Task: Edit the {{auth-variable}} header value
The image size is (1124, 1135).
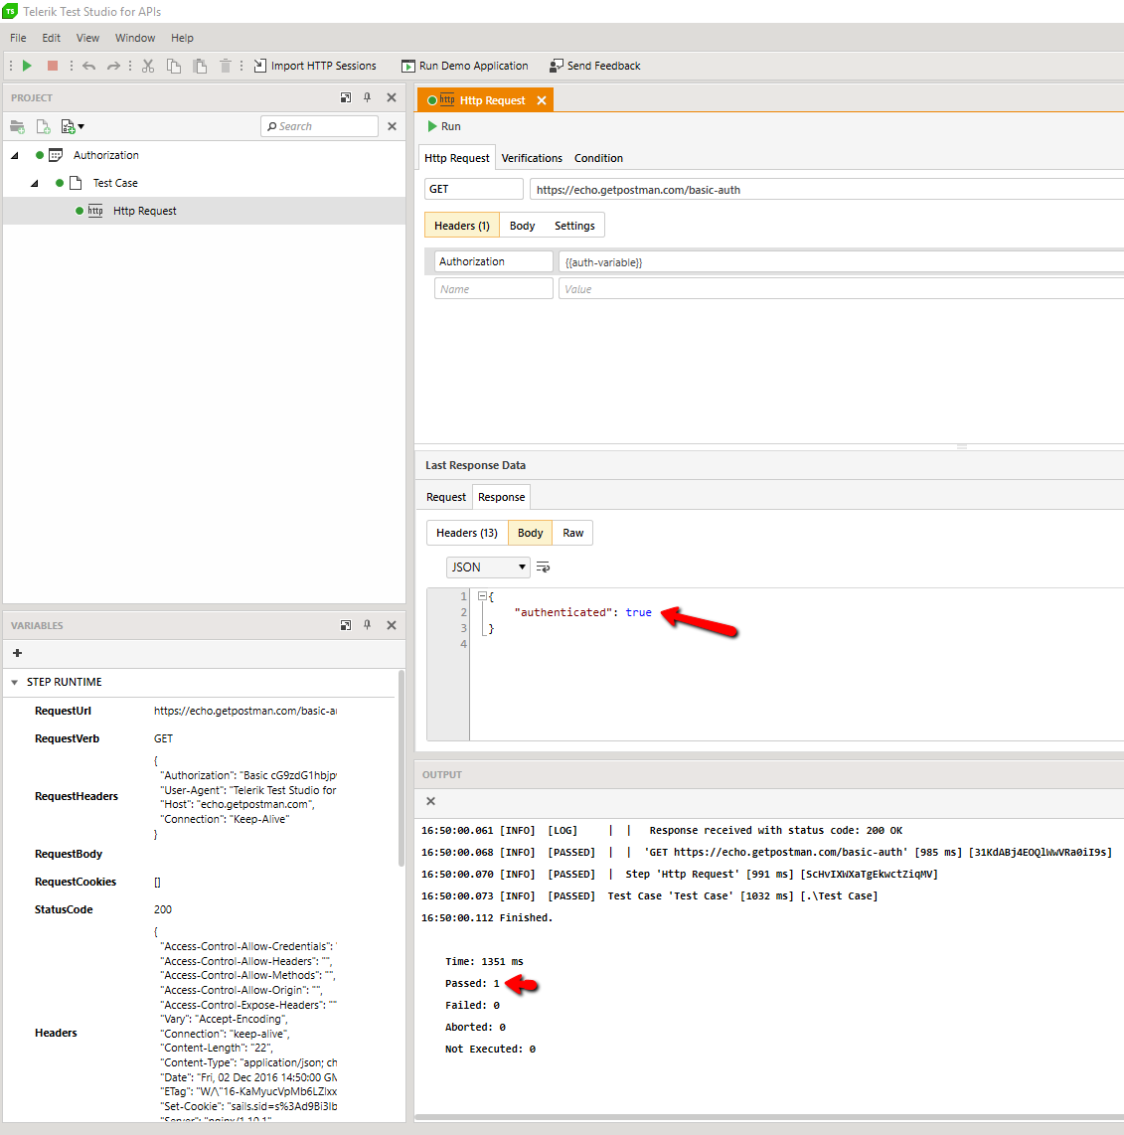Action: point(841,262)
